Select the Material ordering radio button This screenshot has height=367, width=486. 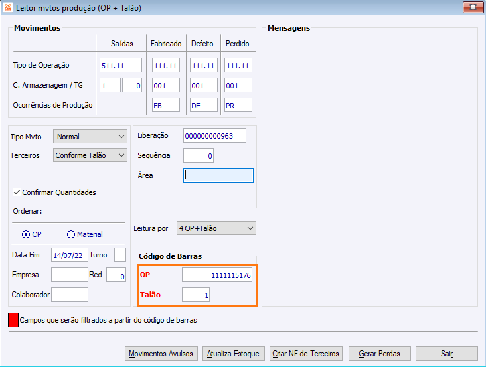71,234
